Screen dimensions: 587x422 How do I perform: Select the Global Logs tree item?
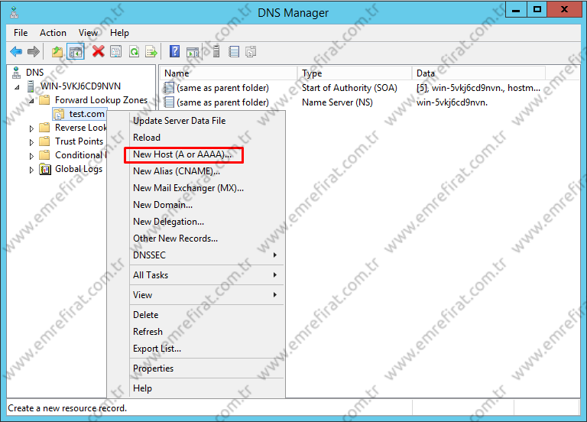[x=78, y=169]
